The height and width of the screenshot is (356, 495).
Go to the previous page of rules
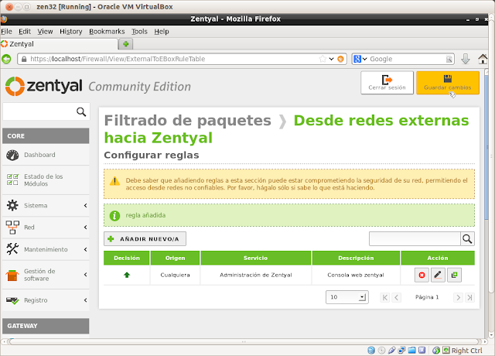[397, 297]
